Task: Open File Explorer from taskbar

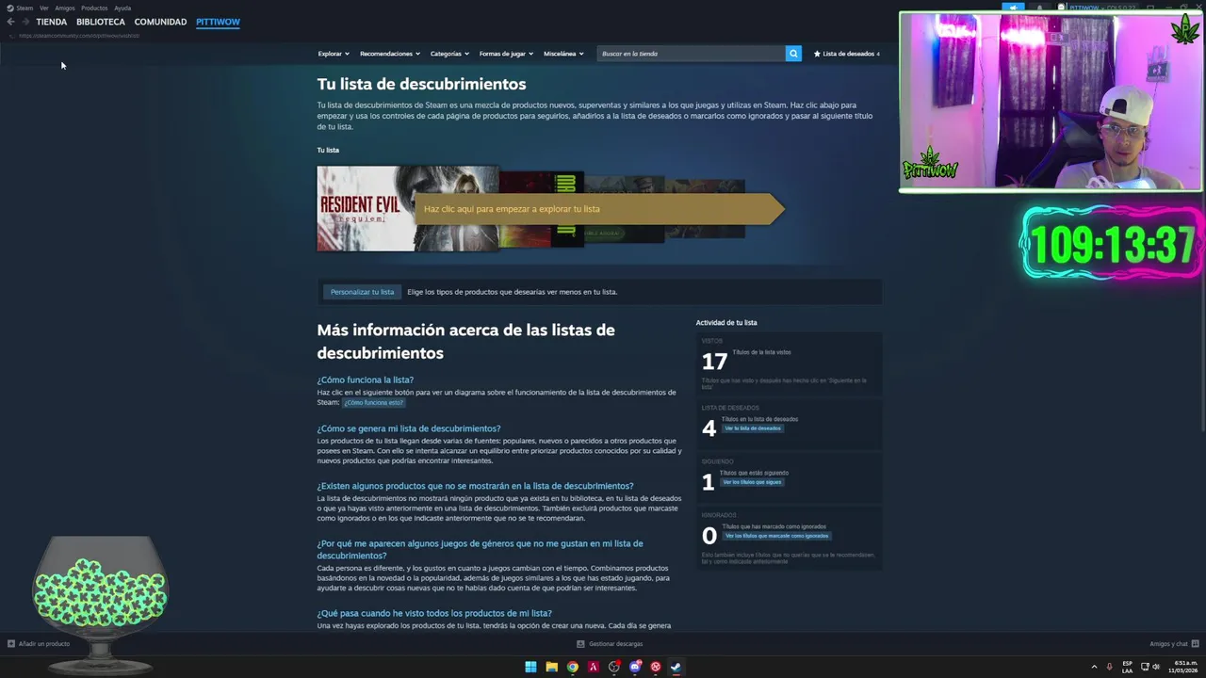Action: tap(551, 667)
